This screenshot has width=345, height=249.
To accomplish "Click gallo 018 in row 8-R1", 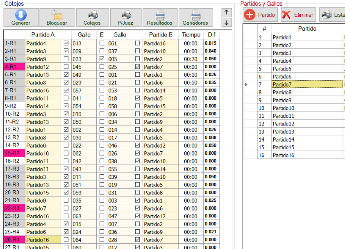I will (120, 98).
